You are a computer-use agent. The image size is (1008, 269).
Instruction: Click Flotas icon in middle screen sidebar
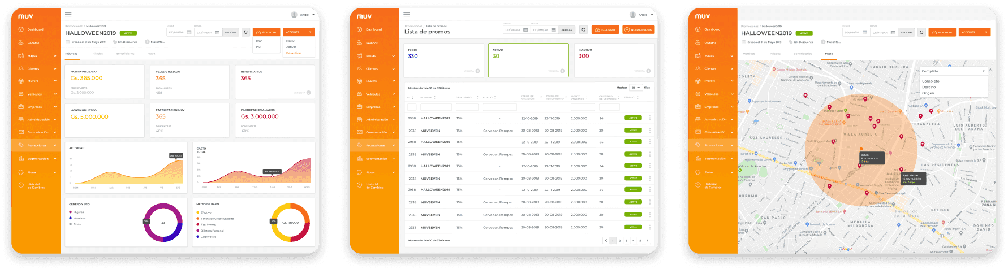click(x=360, y=172)
